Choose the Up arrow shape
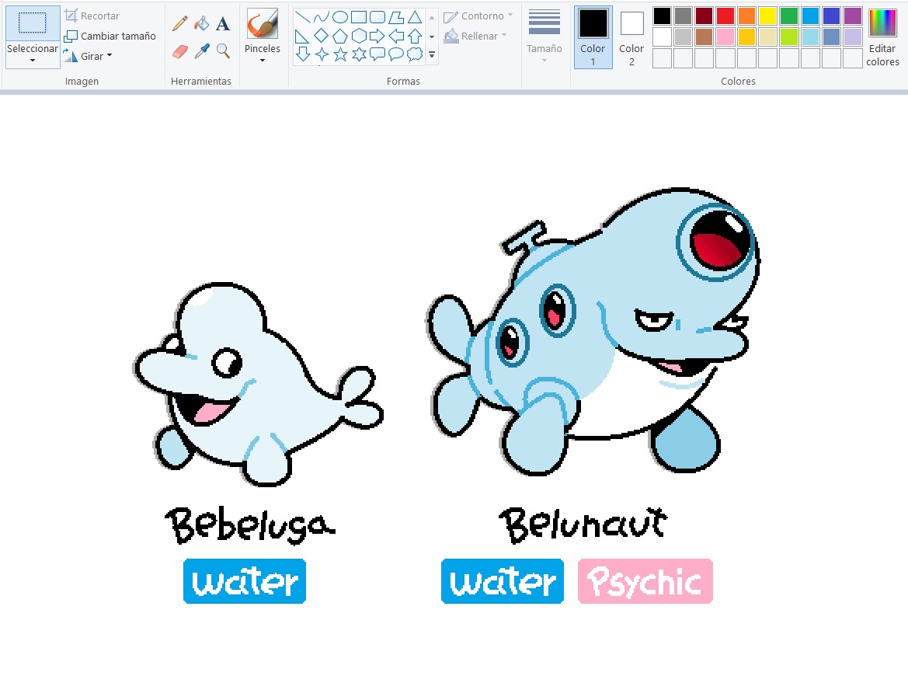 [x=415, y=36]
